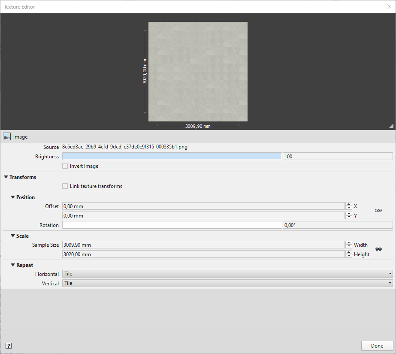This screenshot has height=354, width=396.
Task: Open the Vertical repeat dropdown
Action: pos(388,283)
